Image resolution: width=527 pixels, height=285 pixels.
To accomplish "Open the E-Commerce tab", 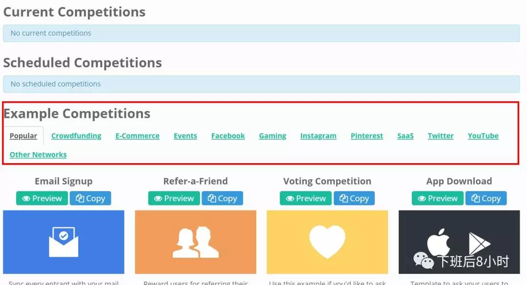I will click(x=137, y=136).
